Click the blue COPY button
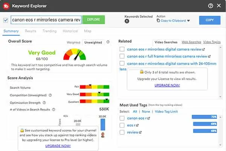Image resolution: width=226 pixels, height=151 pixels. [x=210, y=20]
